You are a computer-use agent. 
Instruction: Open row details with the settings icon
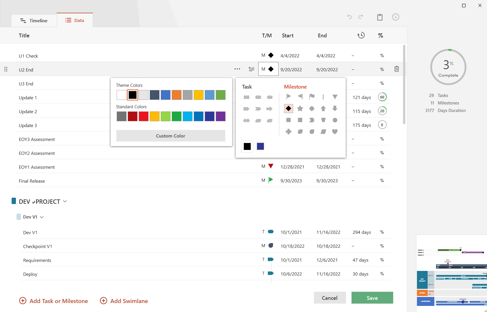coord(251,69)
